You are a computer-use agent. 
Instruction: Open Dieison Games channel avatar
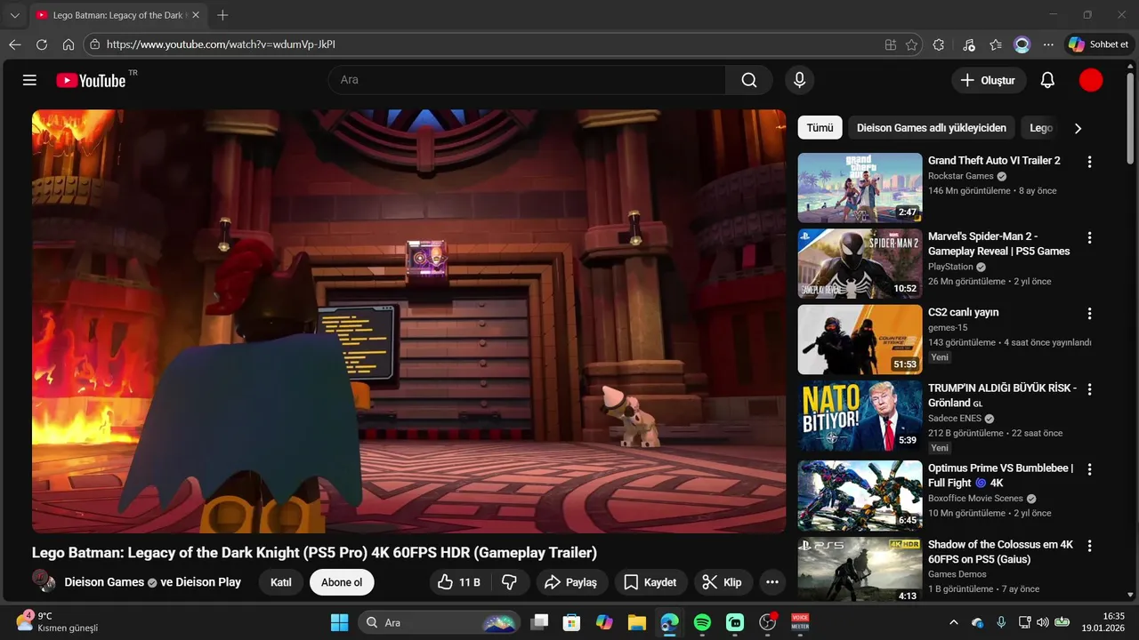click(44, 581)
